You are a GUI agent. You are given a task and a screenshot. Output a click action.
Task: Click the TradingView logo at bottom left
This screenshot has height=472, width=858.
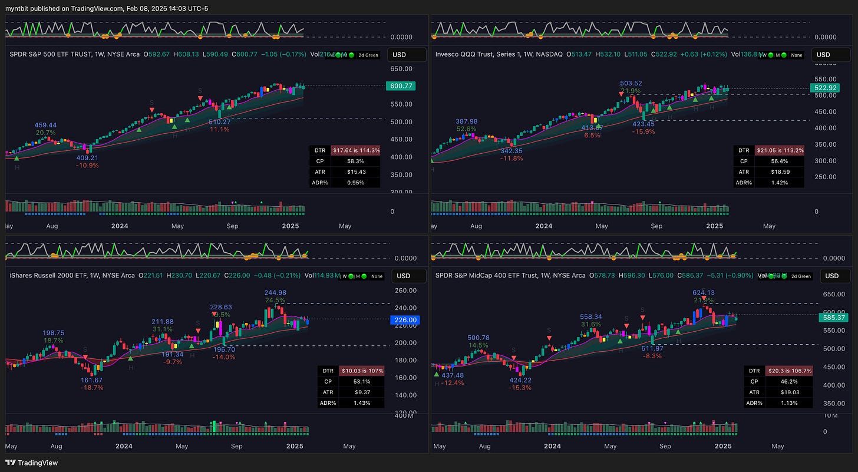pos(32,463)
